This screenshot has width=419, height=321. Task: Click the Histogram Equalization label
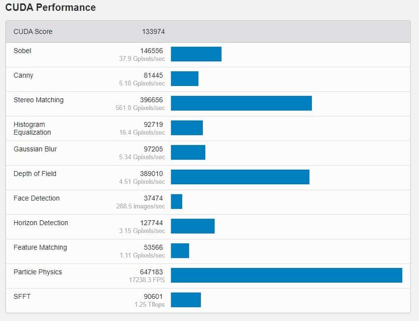[32, 128]
